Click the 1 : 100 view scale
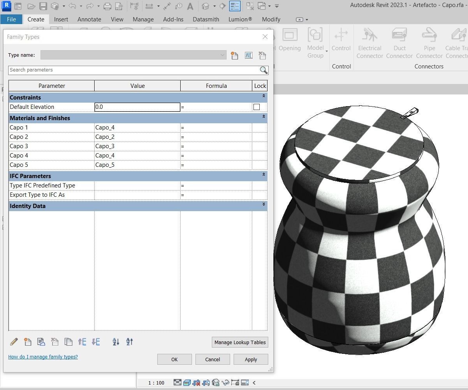 [156, 383]
